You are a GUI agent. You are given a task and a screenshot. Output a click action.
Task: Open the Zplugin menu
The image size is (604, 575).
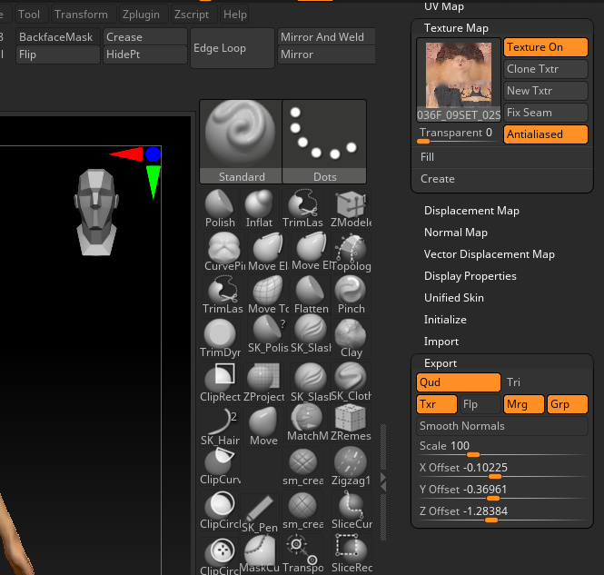[140, 15]
